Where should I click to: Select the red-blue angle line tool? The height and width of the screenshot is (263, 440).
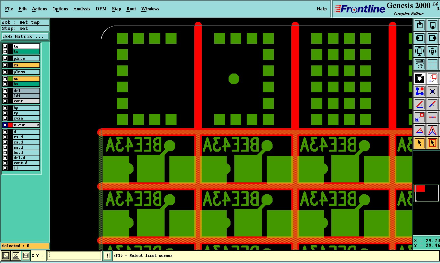(420, 104)
